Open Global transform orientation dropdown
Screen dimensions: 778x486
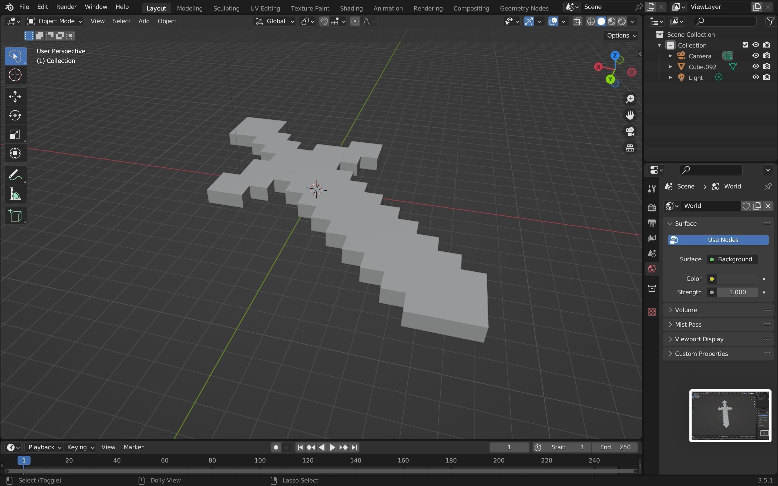274,21
